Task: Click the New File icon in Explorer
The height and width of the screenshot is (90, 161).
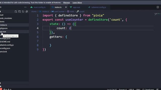Action: click(x=16, y=11)
